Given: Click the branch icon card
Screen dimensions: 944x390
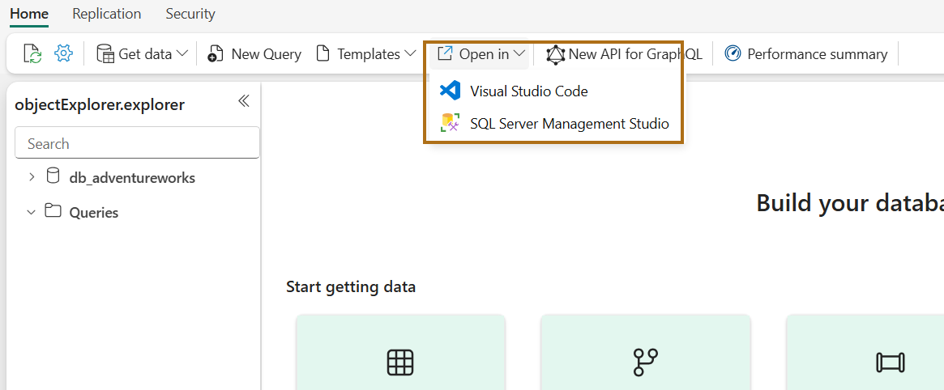Looking at the screenshot, I should [x=646, y=352].
